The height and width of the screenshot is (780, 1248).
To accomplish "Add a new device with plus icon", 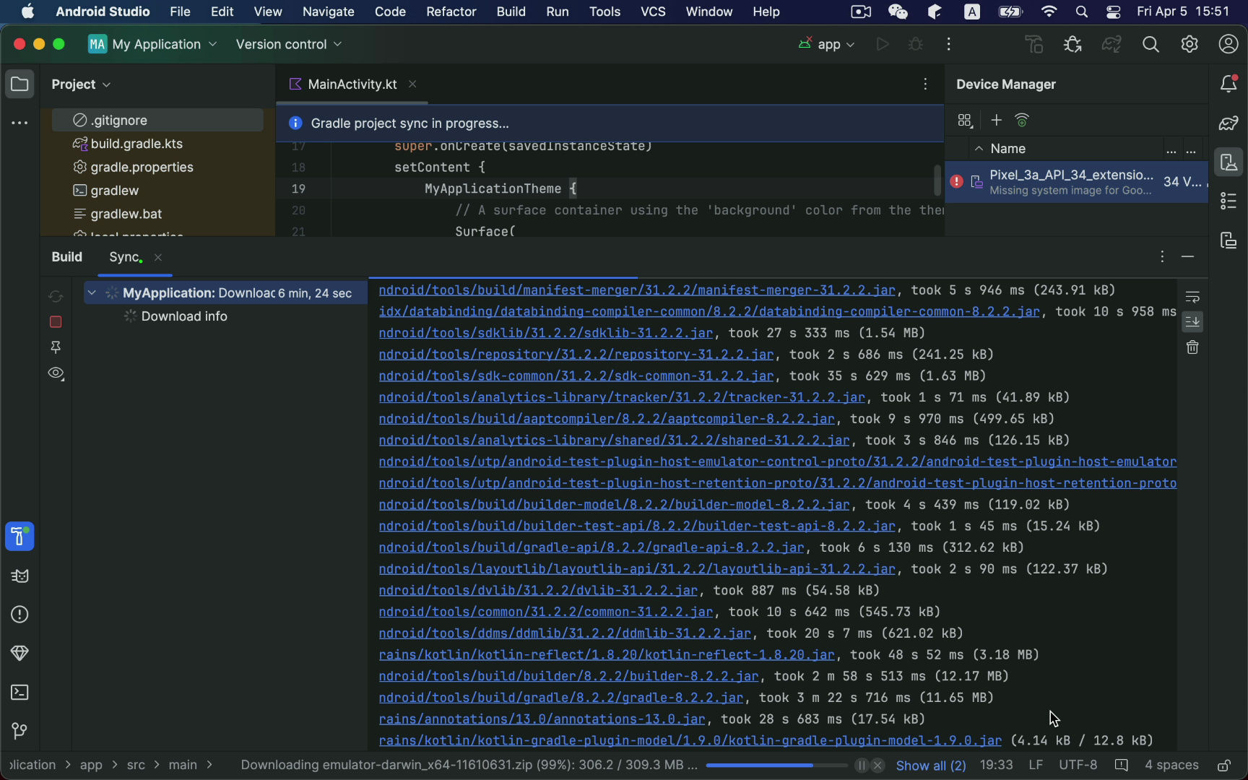I will tap(996, 120).
